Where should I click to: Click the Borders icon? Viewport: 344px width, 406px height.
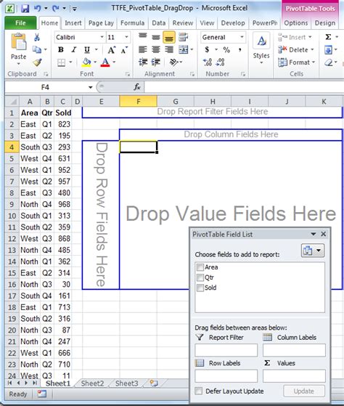pyautogui.click(x=61, y=62)
